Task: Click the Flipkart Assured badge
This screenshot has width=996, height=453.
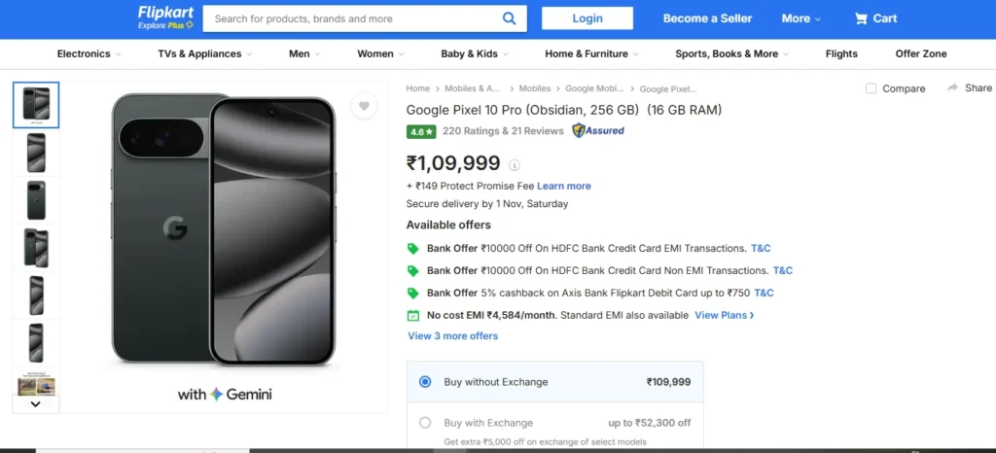Action: (598, 130)
